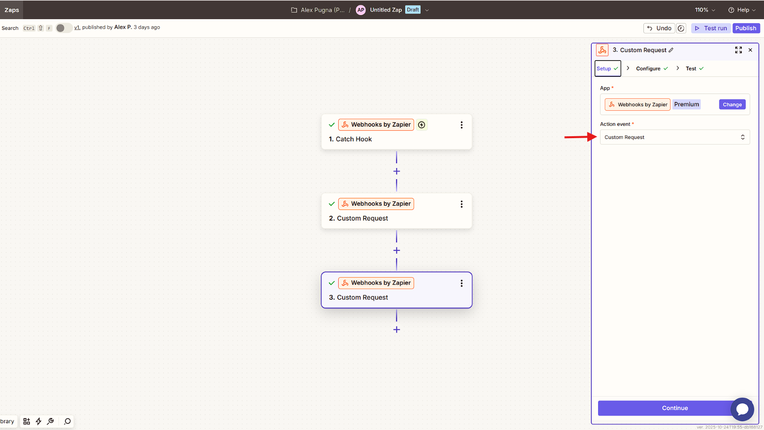Switch to the Configure tab

pos(648,68)
